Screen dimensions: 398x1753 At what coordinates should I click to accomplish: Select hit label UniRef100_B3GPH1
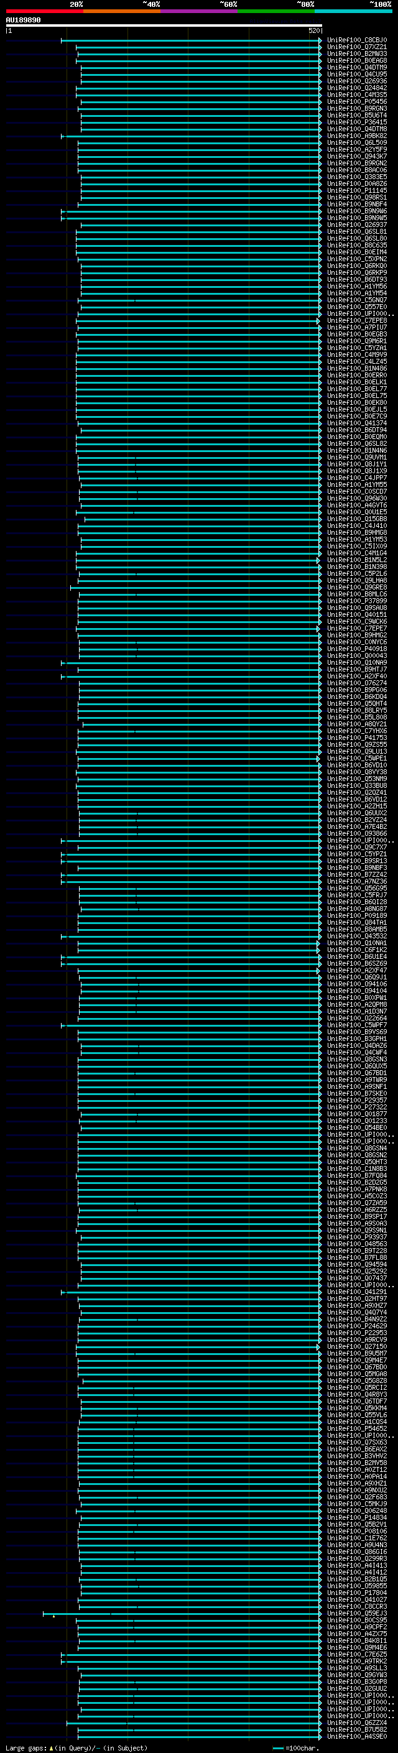[357, 1039]
